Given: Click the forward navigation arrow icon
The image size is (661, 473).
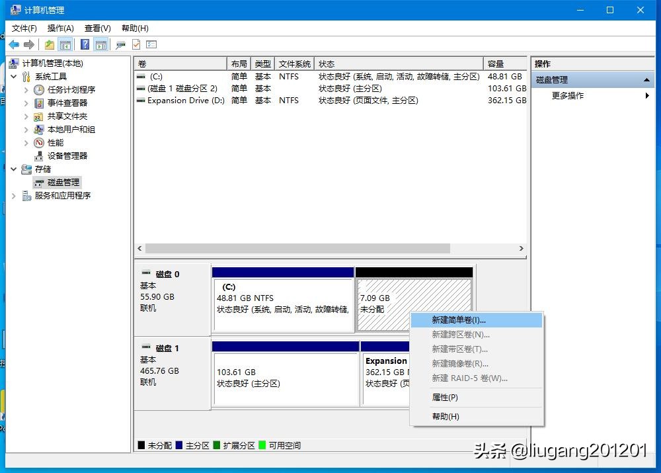Looking at the screenshot, I should coord(28,44).
